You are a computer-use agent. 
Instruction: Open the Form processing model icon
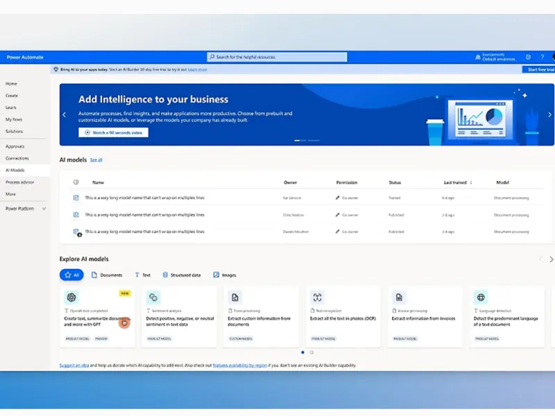point(235,297)
